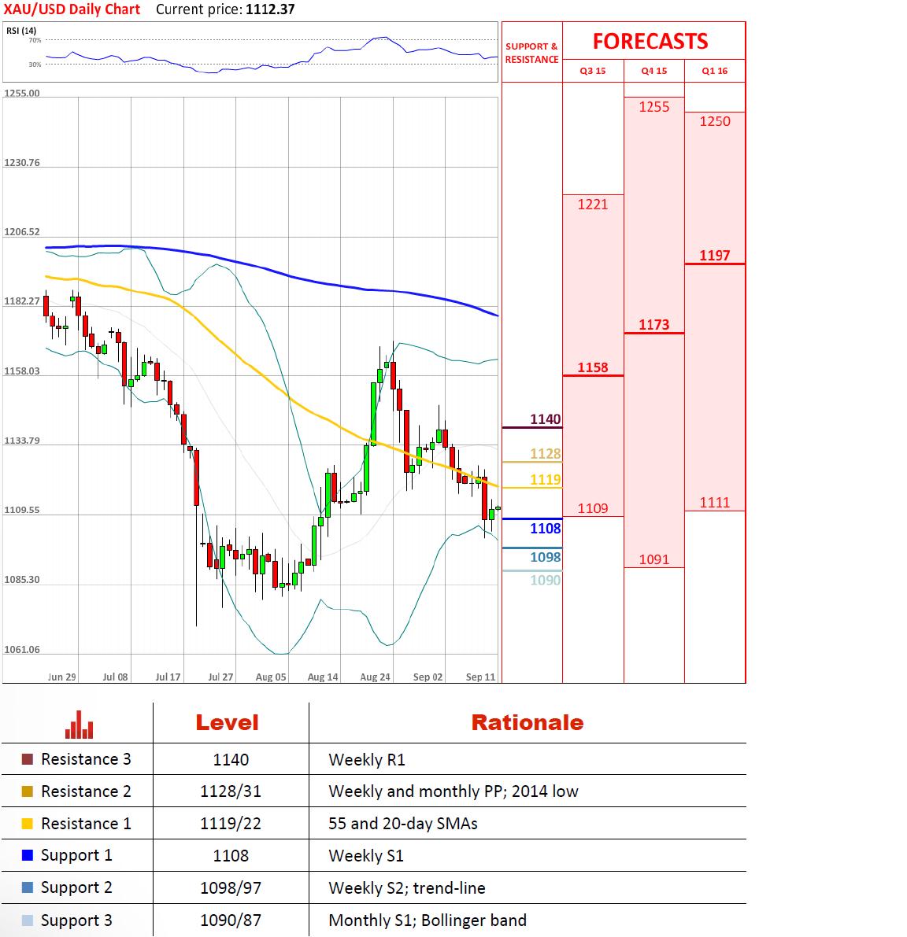The image size is (907, 937).
Task: Click the Weekly S1 rationale cell
Action: click(x=366, y=856)
